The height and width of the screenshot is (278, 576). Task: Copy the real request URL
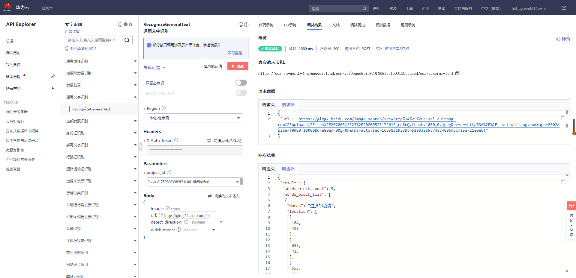[x=457, y=73]
